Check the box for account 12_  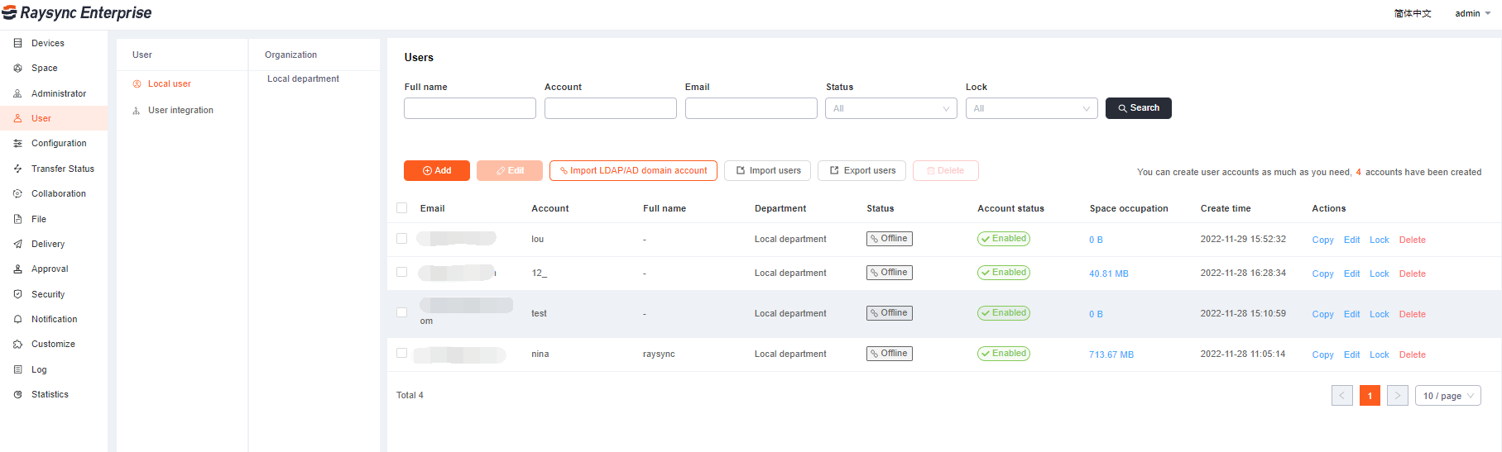tap(401, 273)
